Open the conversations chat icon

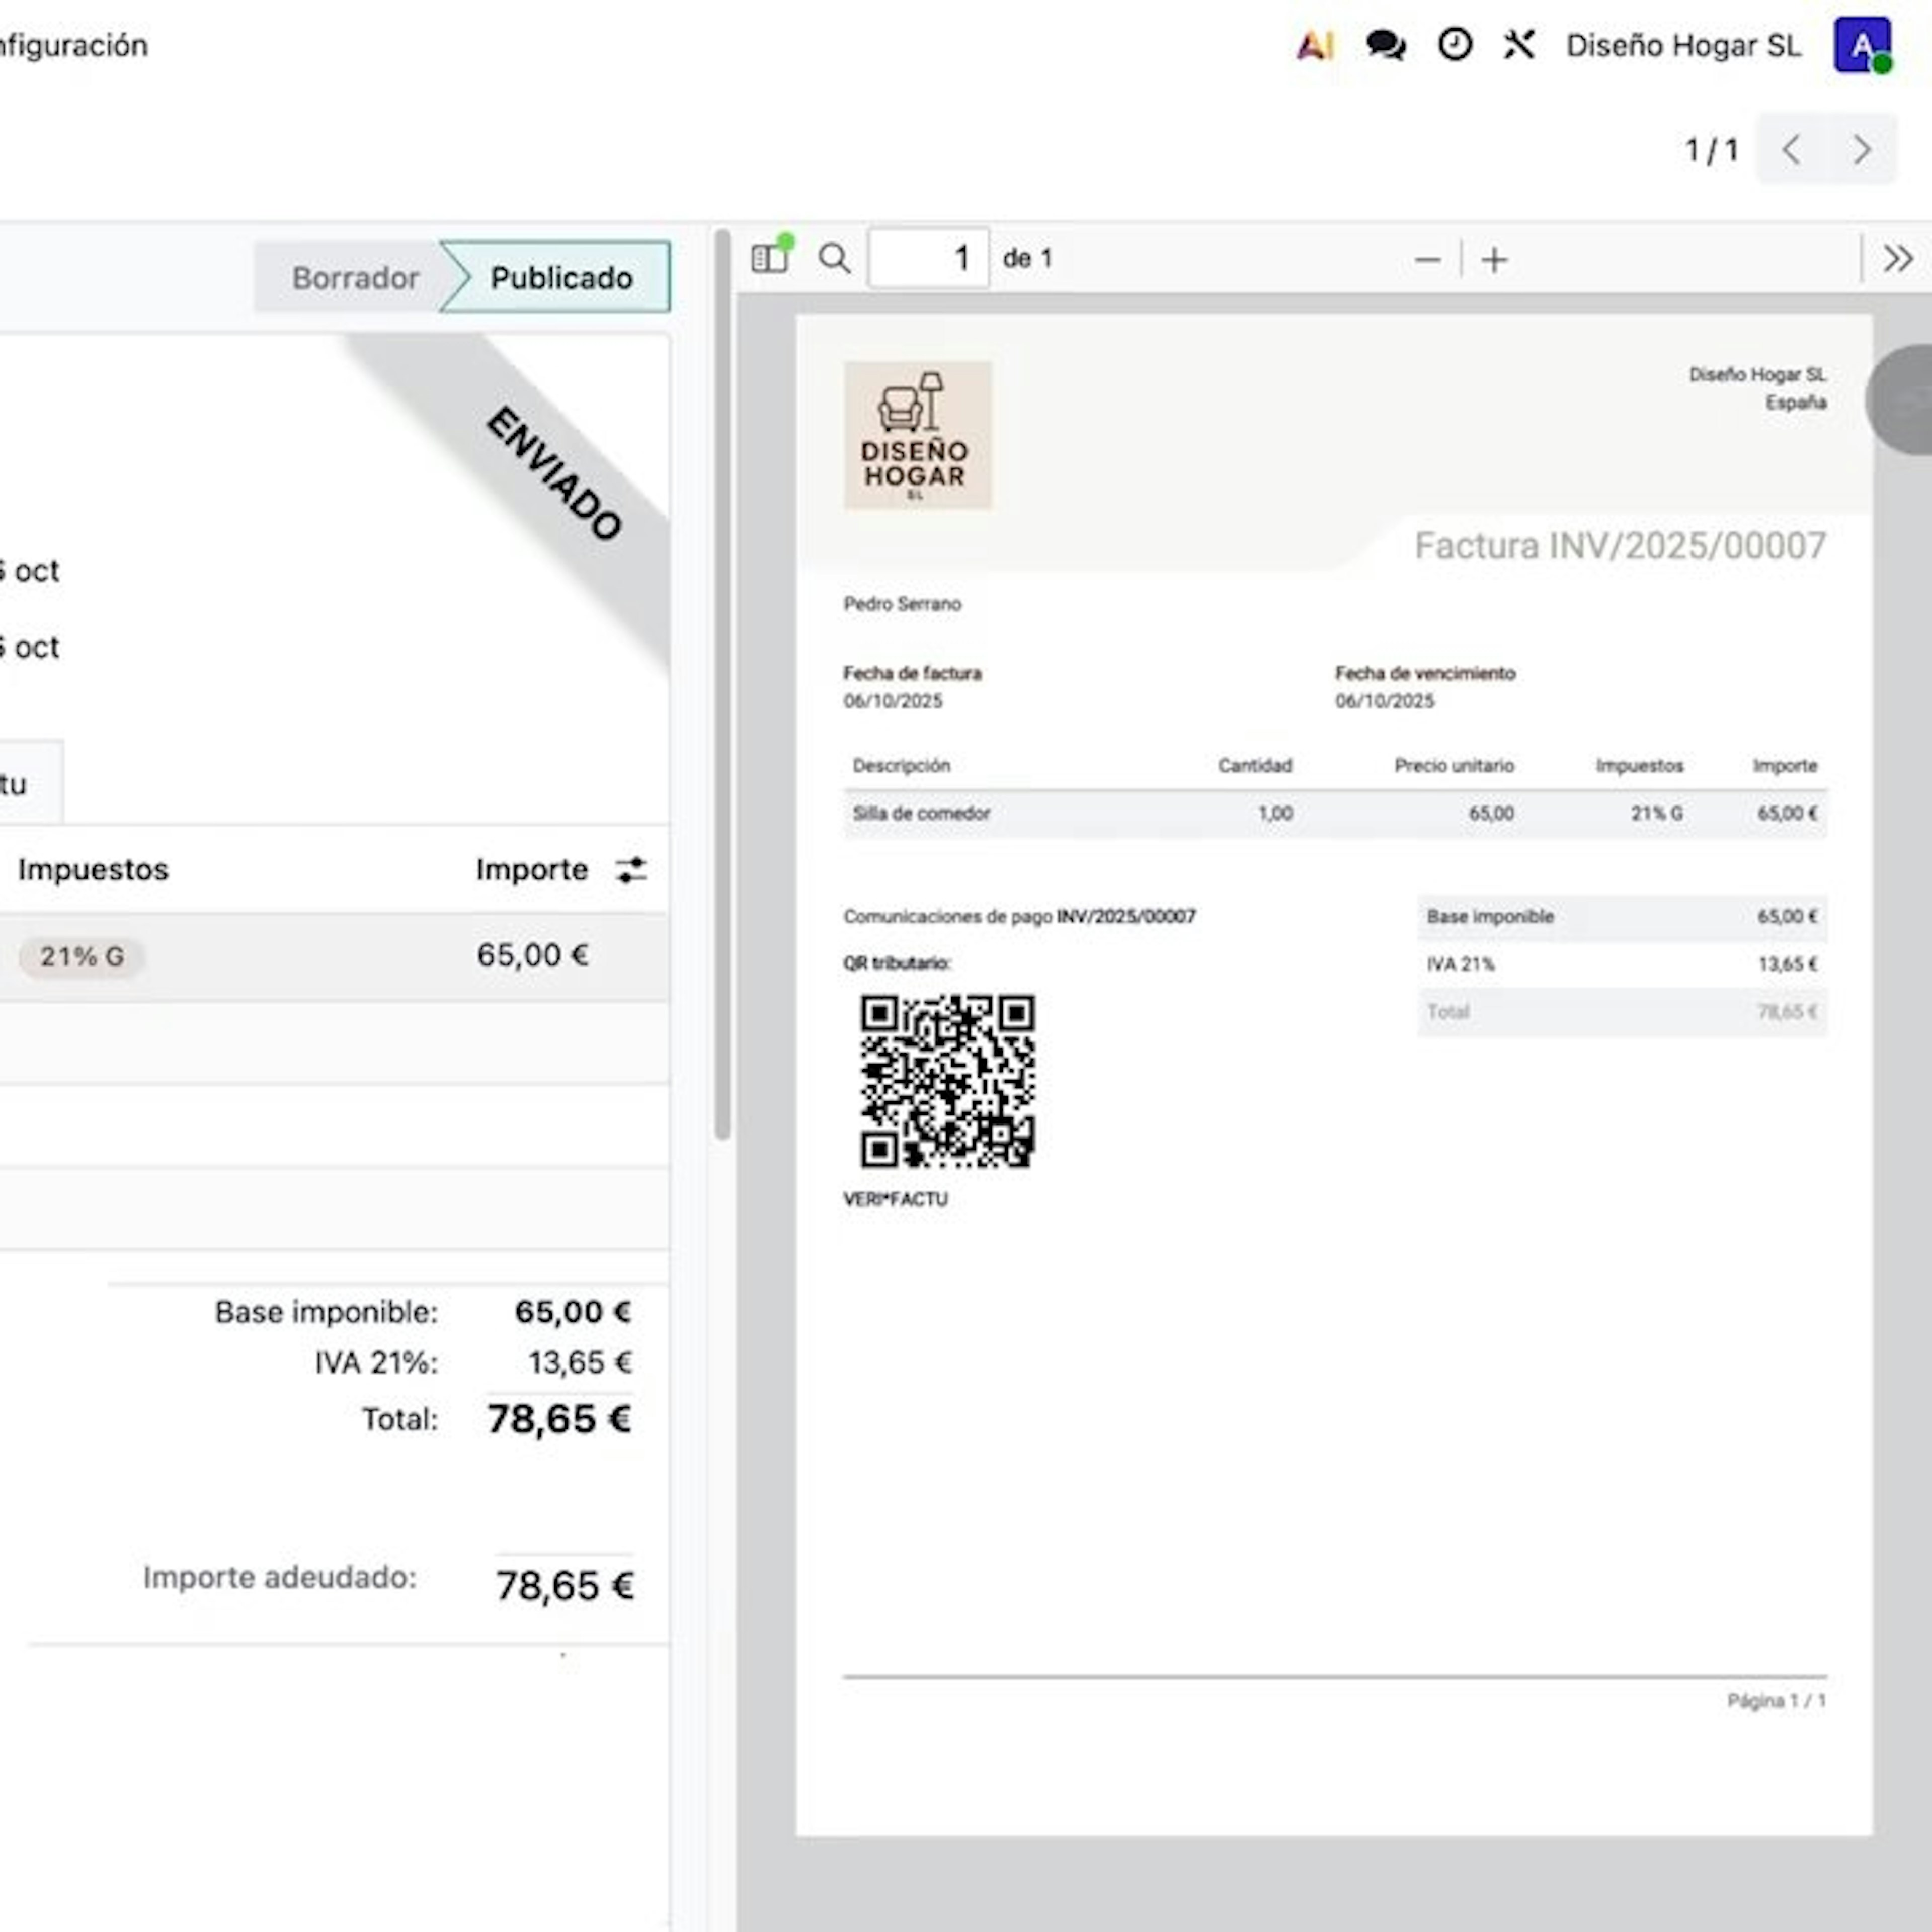coord(1385,45)
